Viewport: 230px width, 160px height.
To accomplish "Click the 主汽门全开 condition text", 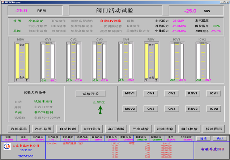I will click(x=43, y=107).
